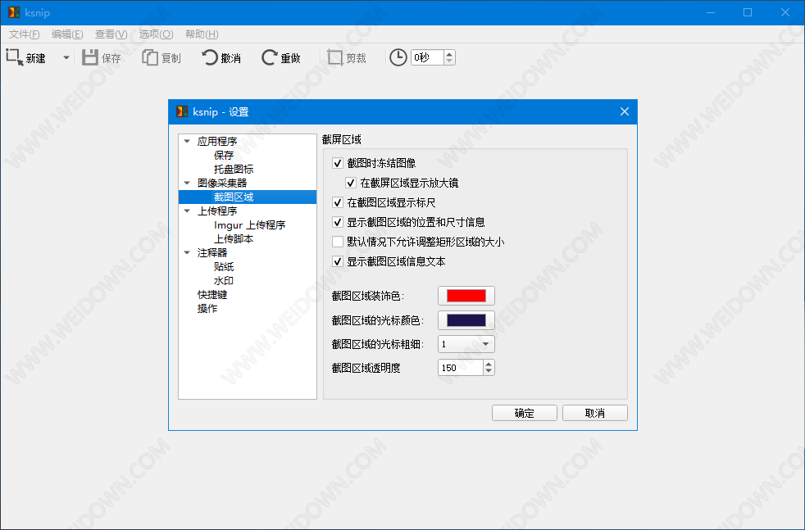Open the 编辑(E) menu
This screenshot has height=530, width=805.
tap(67, 34)
